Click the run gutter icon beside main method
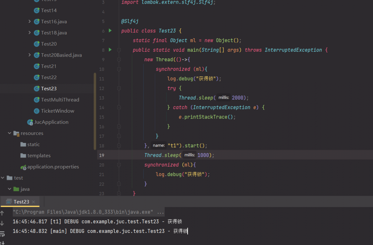 [x=110, y=50]
